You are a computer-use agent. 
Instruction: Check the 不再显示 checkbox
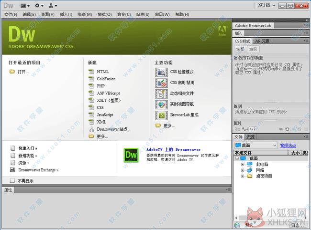(x=12, y=180)
